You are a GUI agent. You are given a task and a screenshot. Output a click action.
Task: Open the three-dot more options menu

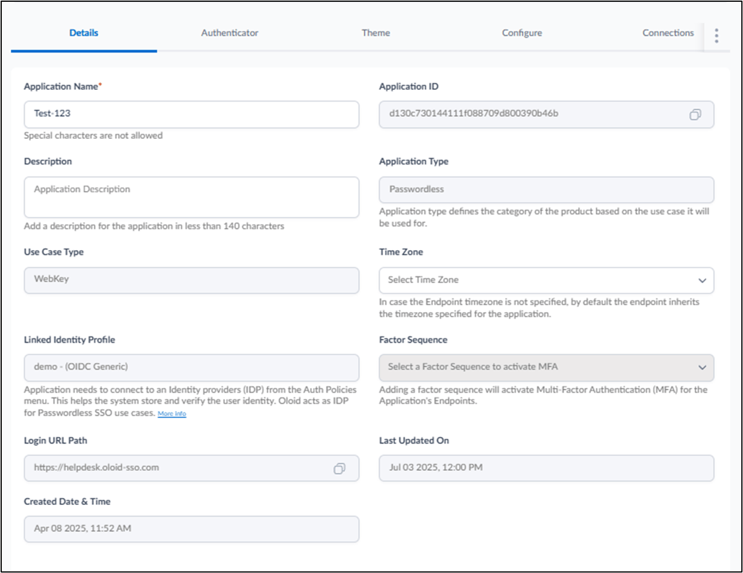(x=716, y=35)
